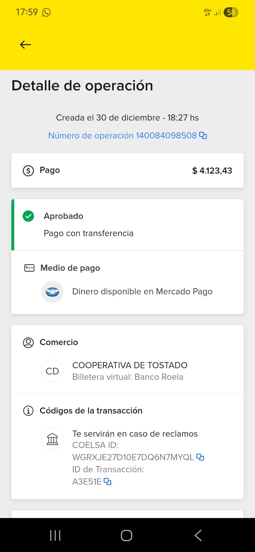
Task: Tap the CD merchant avatar
Action: [x=53, y=371]
